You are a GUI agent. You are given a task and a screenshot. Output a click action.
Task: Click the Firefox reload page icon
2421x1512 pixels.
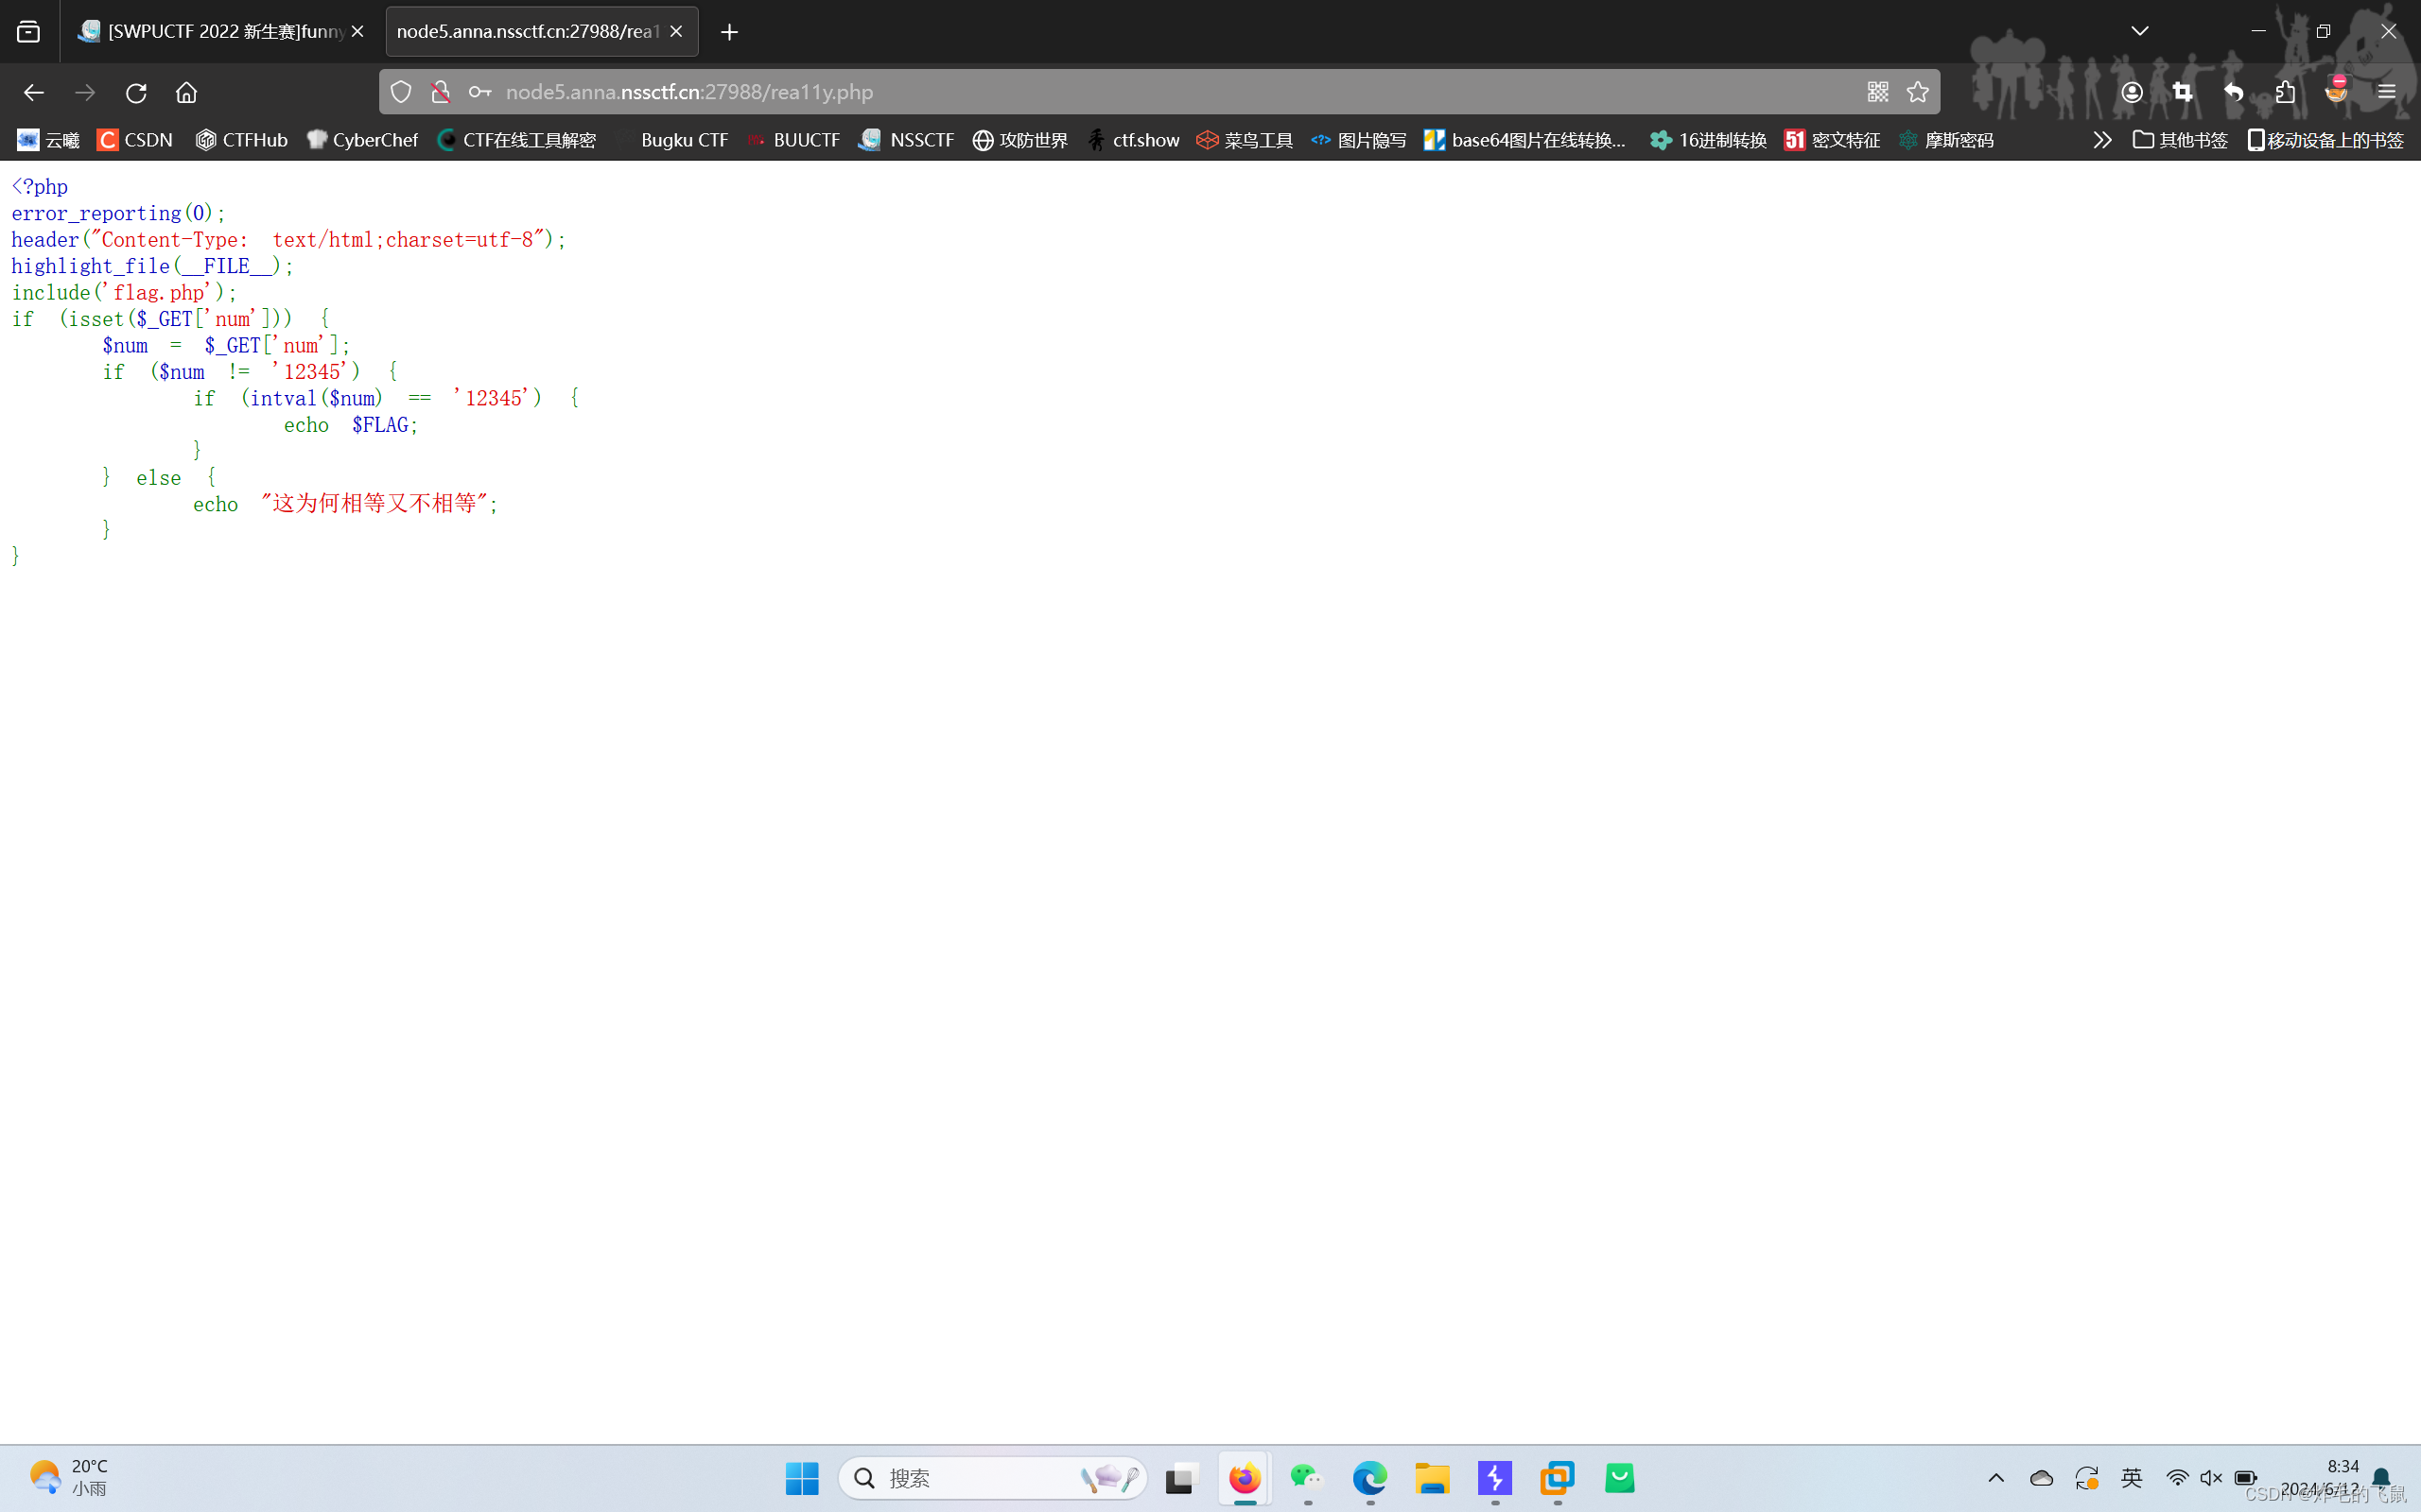(136, 92)
